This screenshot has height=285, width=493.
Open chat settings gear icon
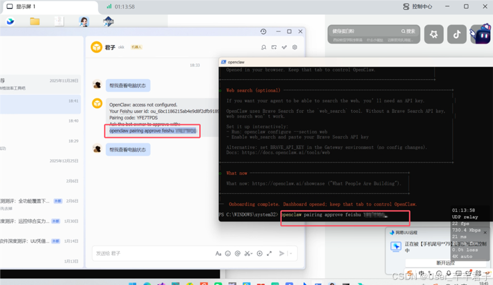[294, 47]
